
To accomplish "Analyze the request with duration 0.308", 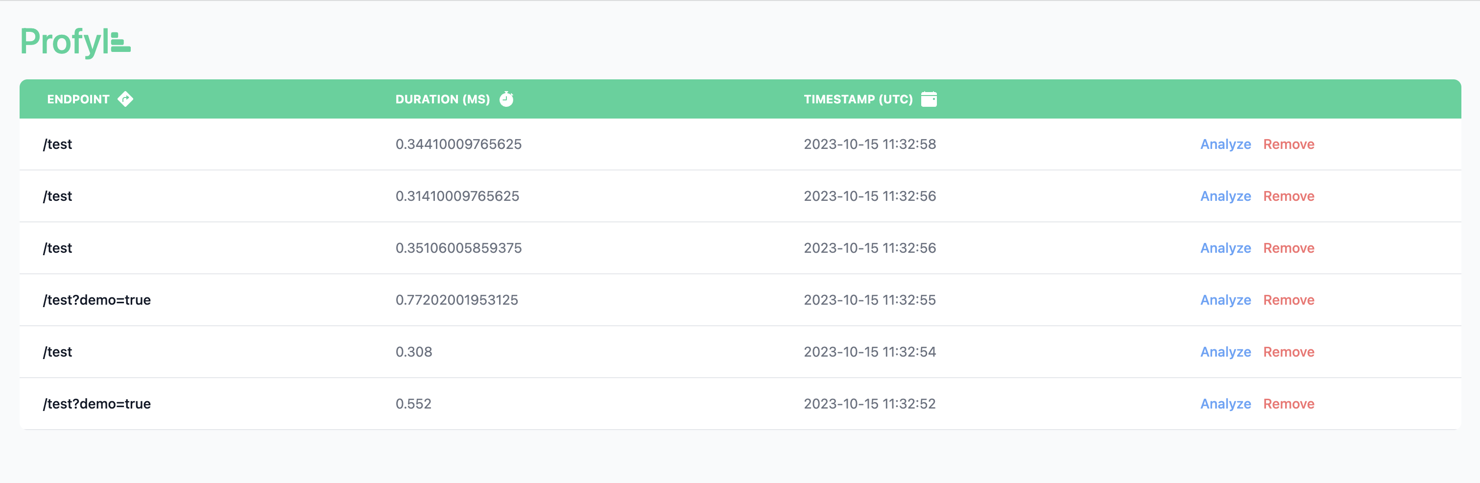I will pyautogui.click(x=1225, y=352).
